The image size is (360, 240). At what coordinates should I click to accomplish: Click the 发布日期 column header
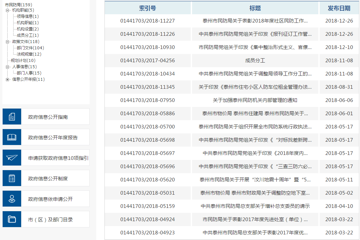[x=339, y=8]
